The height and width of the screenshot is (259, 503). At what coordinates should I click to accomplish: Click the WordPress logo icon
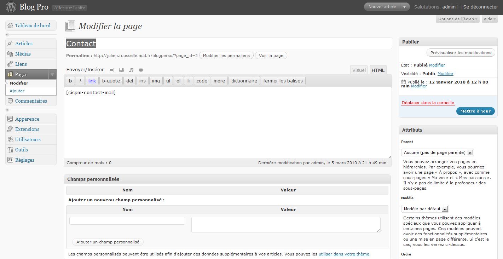[x=11, y=7]
